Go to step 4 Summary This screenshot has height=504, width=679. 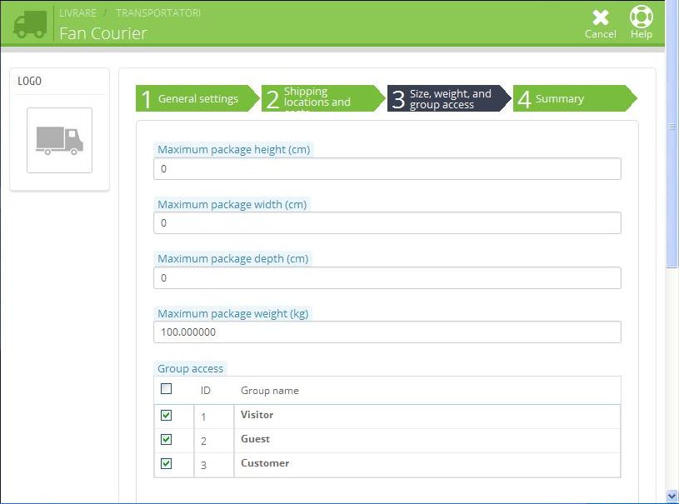575,99
